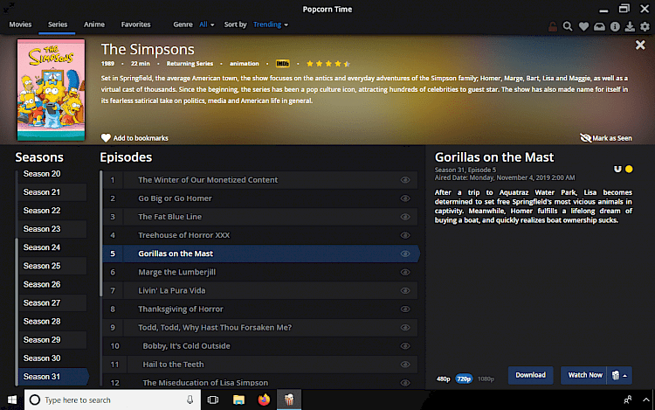Toggle watched eye for Todd, Todd episode
Viewport: 655px width, 410px height.
405,328
